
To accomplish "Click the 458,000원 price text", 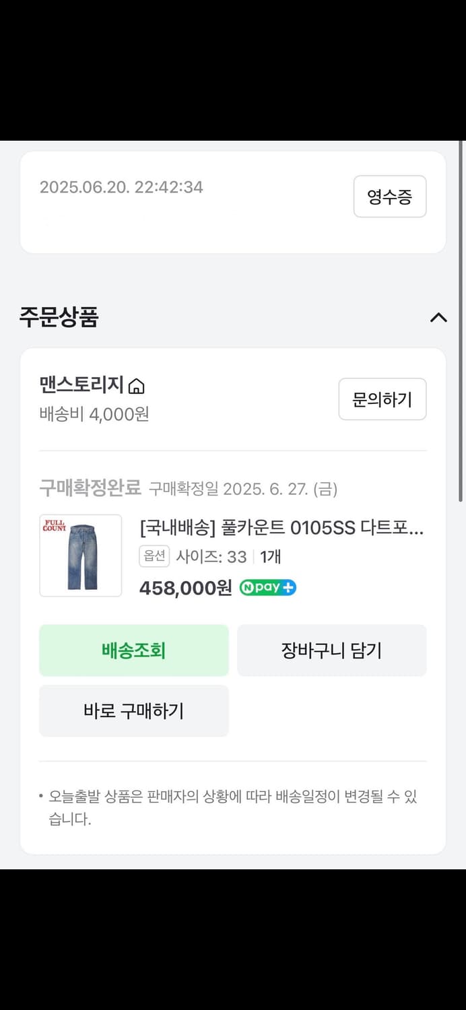I will click(185, 588).
